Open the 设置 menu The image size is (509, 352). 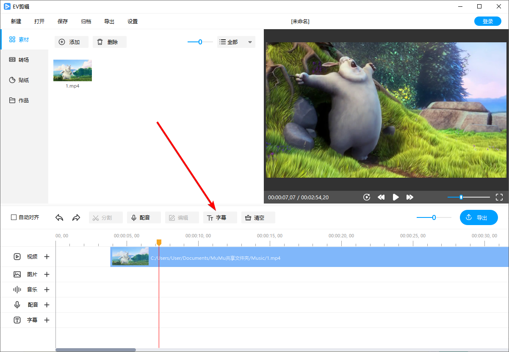pos(133,21)
